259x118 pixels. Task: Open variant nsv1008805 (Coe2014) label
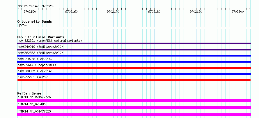35,71
